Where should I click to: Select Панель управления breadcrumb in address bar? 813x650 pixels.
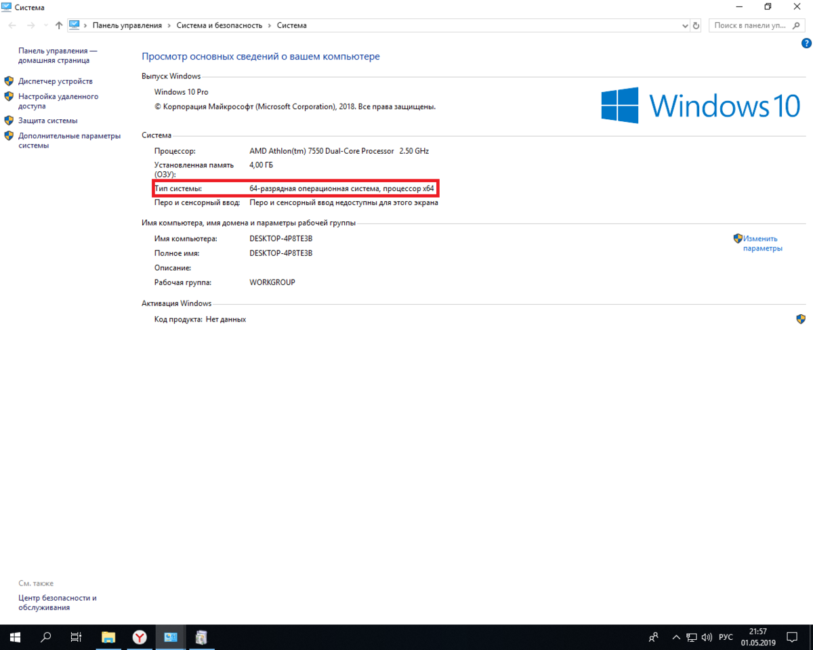coord(127,25)
